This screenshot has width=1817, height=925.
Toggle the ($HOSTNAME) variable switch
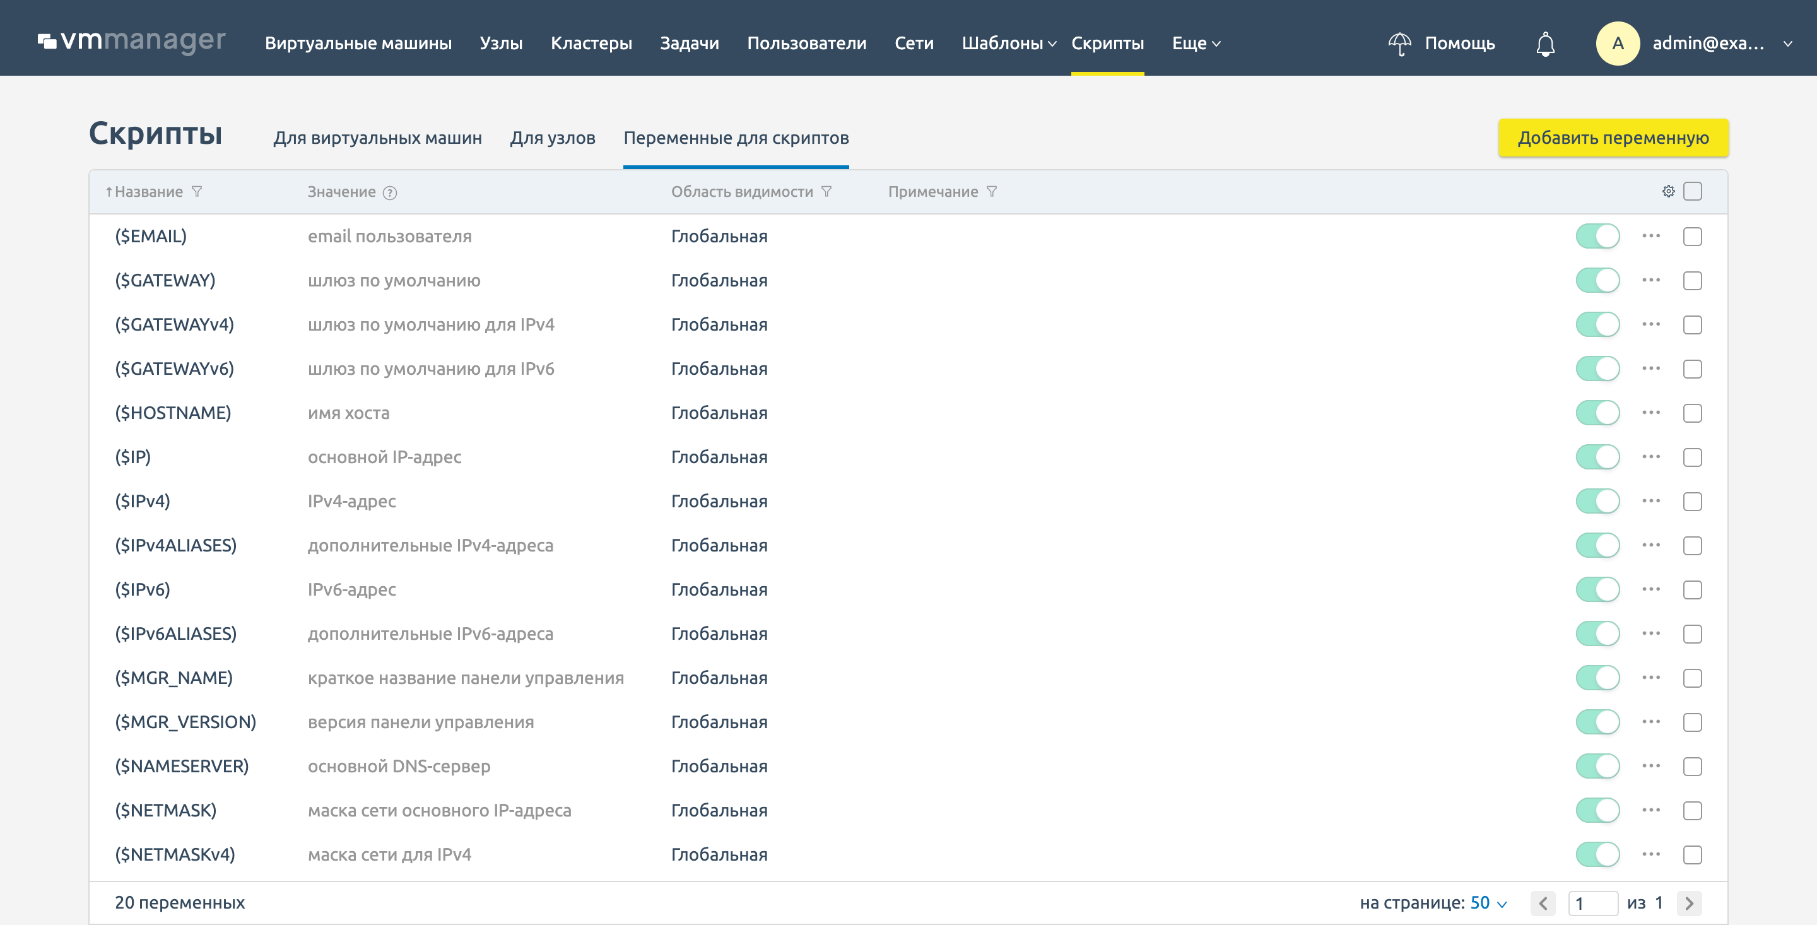click(1597, 413)
